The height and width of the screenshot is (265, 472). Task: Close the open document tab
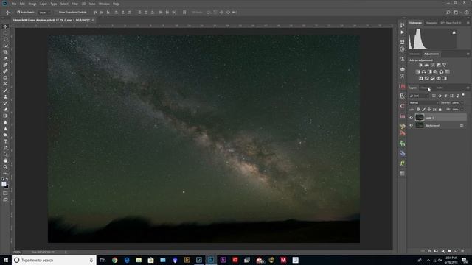[x=93, y=20]
